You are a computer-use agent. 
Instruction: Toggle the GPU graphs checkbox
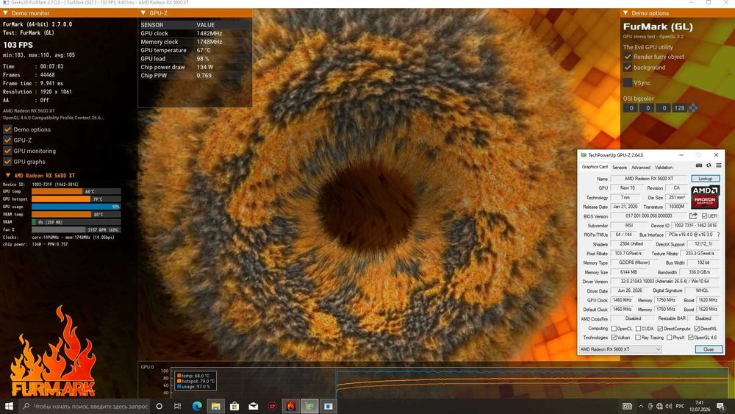(x=7, y=162)
